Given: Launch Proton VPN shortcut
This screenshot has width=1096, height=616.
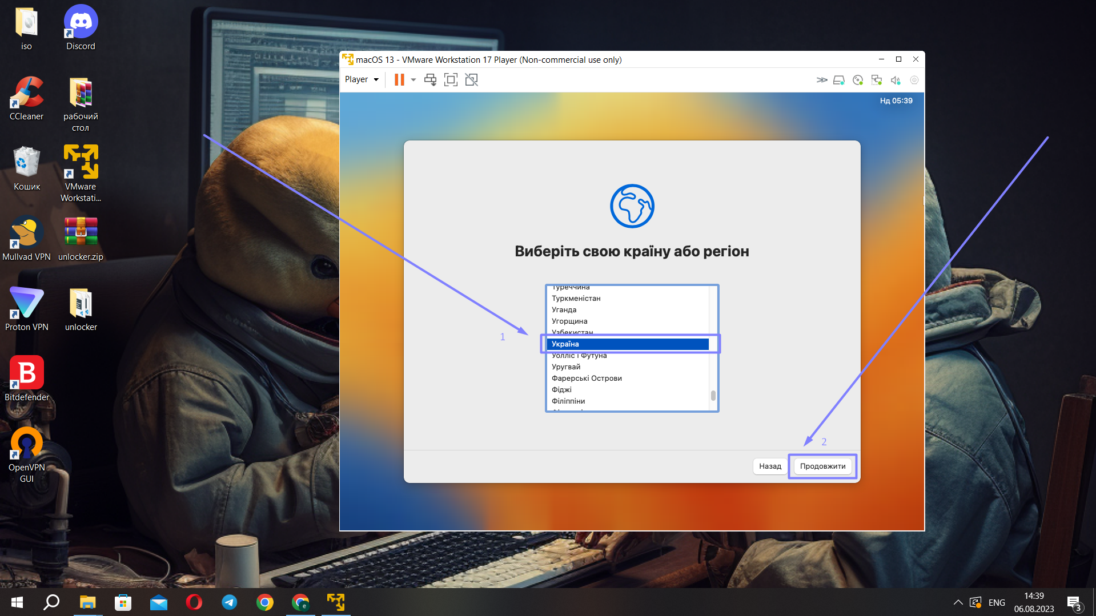Looking at the screenshot, I should click(26, 309).
